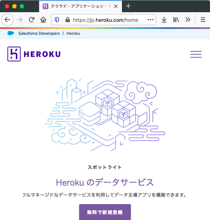Expand more toolbar tools chevron
This screenshot has width=210, height=220.
[188, 20]
